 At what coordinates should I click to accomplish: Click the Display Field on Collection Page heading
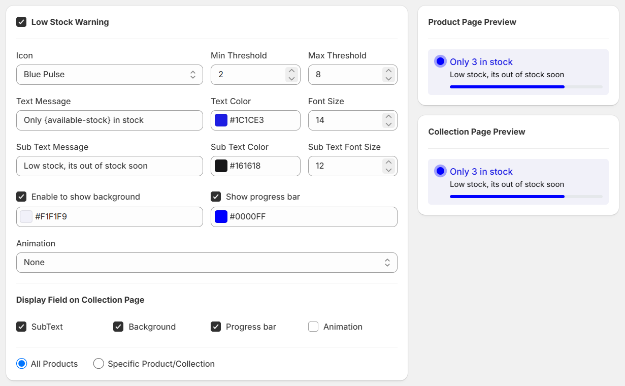click(x=80, y=300)
